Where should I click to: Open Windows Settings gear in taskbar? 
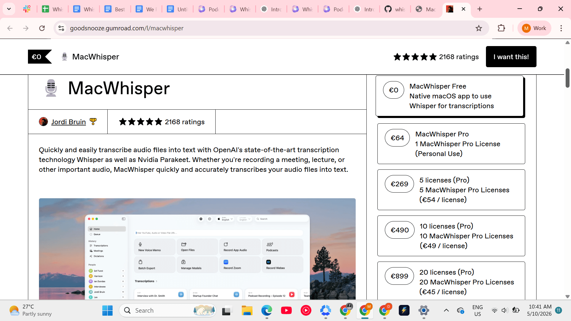(x=424, y=311)
